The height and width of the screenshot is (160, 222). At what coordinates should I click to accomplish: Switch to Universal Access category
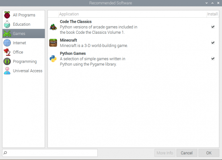point(24,71)
